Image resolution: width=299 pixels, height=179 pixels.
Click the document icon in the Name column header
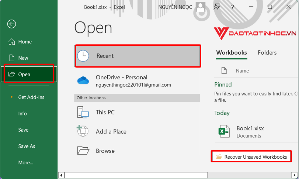(224, 71)
